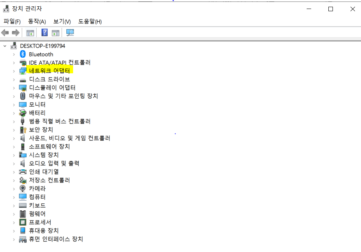Open the Help toolbar icon
361x252 pixels.
(x=45, y=33)
